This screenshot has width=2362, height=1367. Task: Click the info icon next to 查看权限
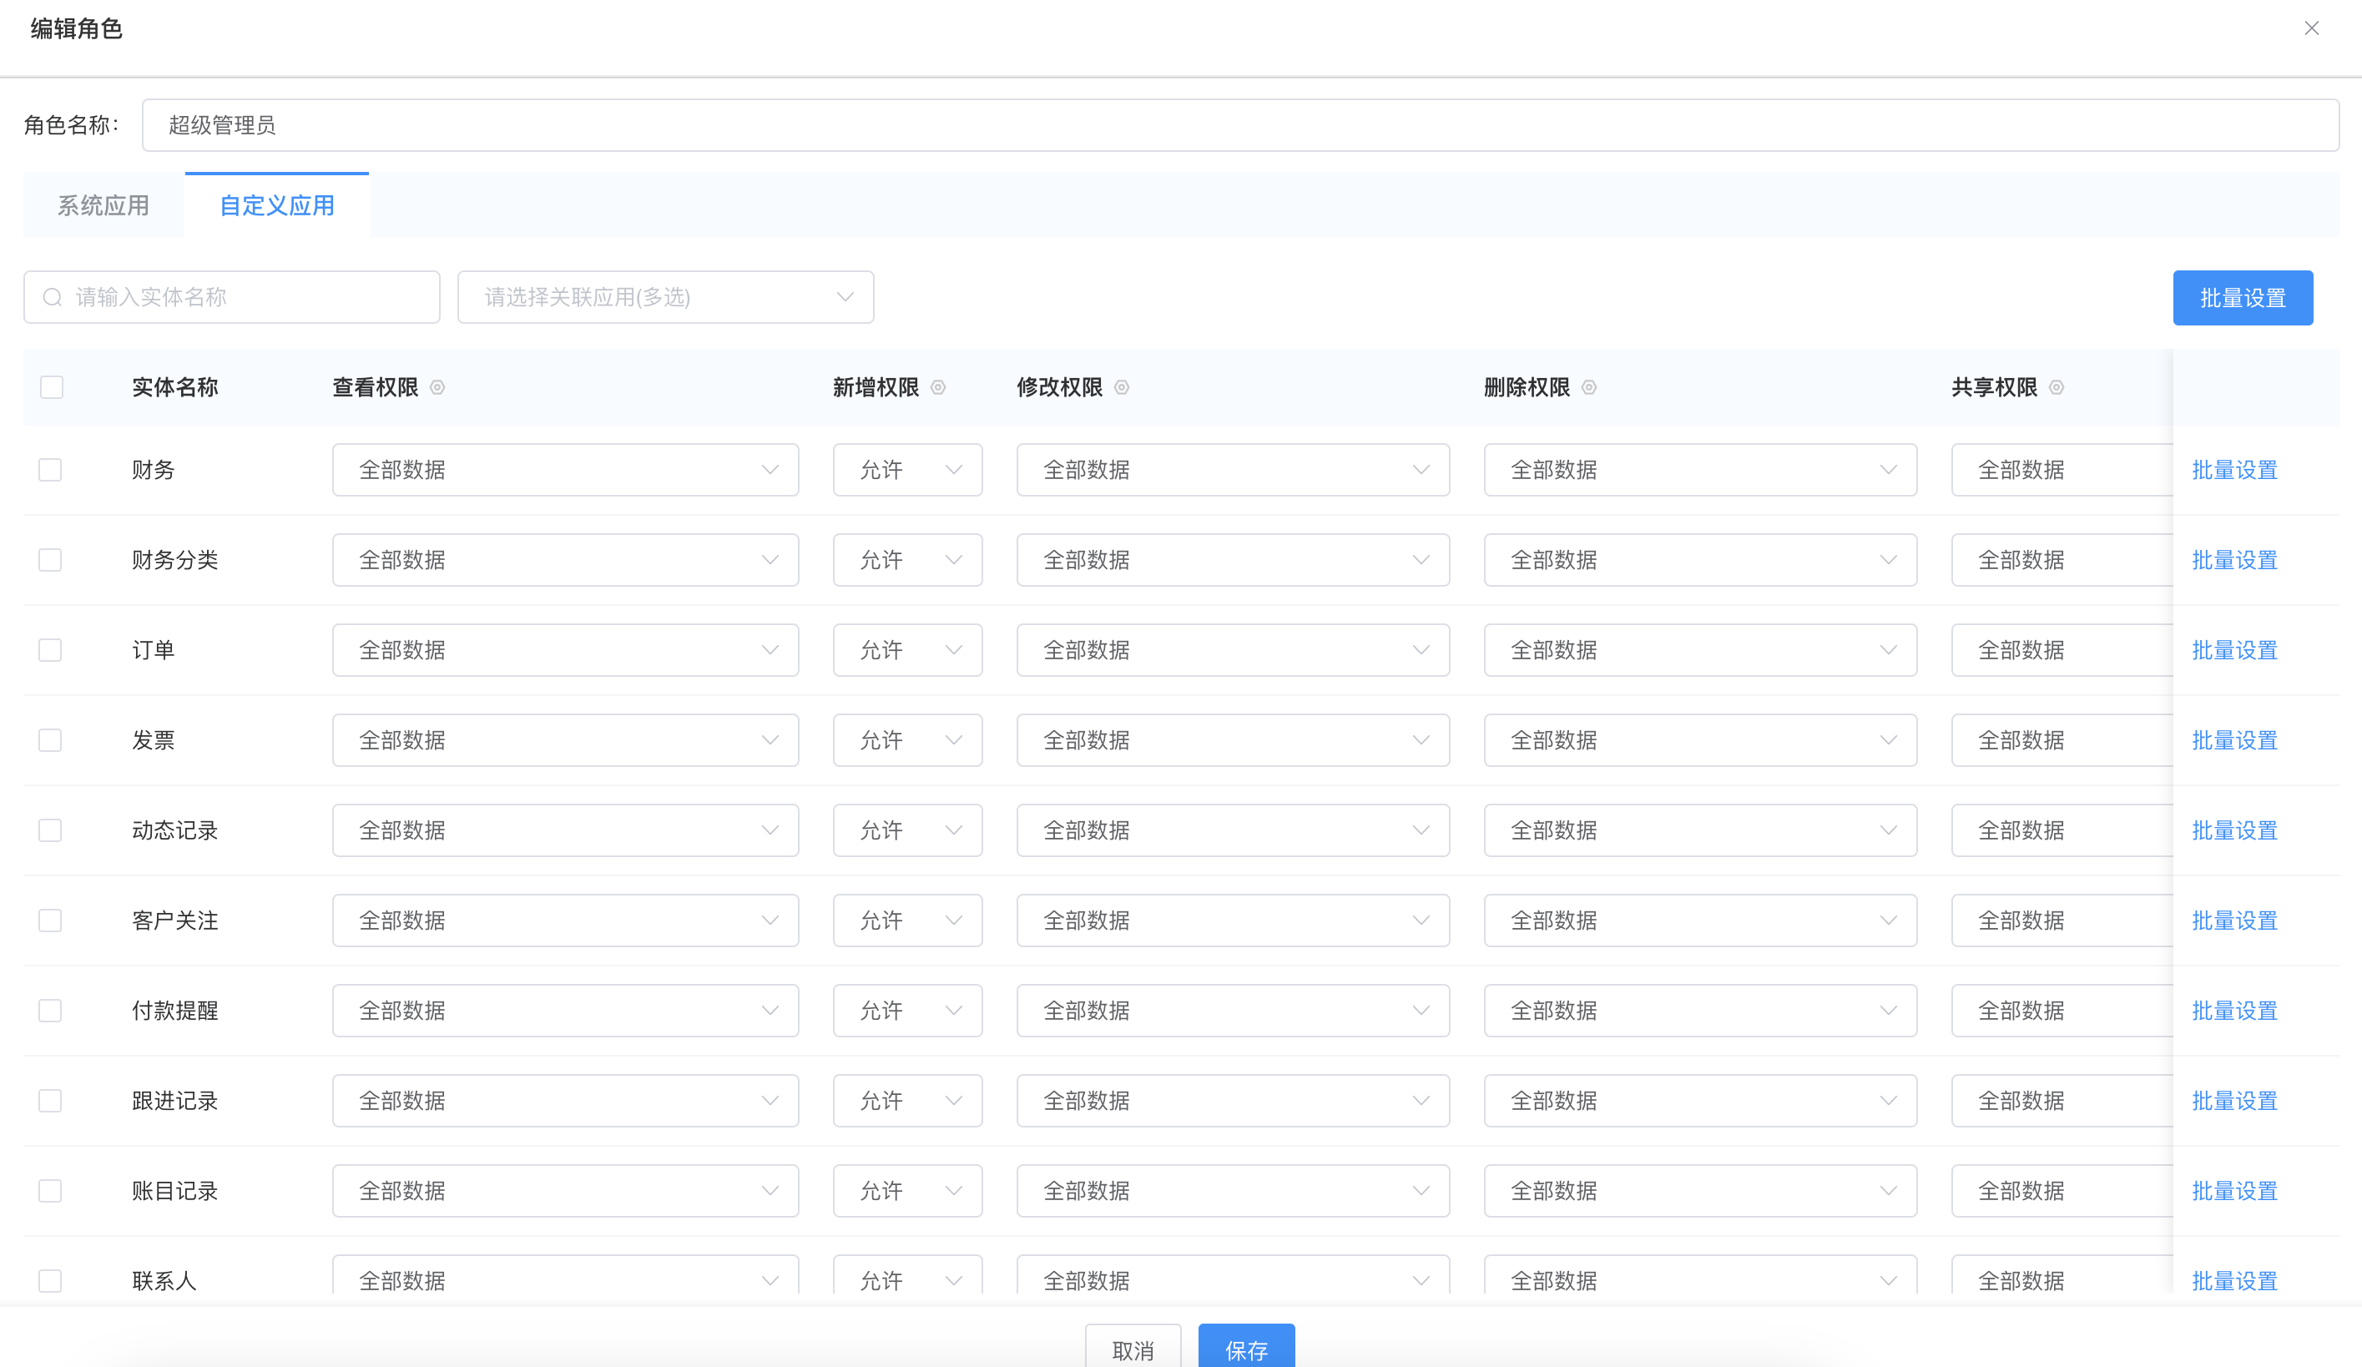437,387
